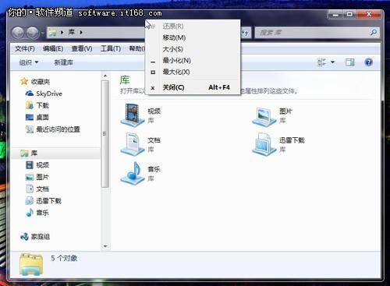
Task: Select 迅雷下载 under 库 in sidebar
Action: (x=48, y=201)
